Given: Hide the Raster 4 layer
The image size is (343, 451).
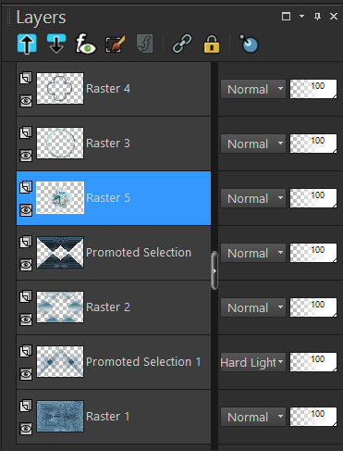Looking at the screenshot, I should pos(26,101).
